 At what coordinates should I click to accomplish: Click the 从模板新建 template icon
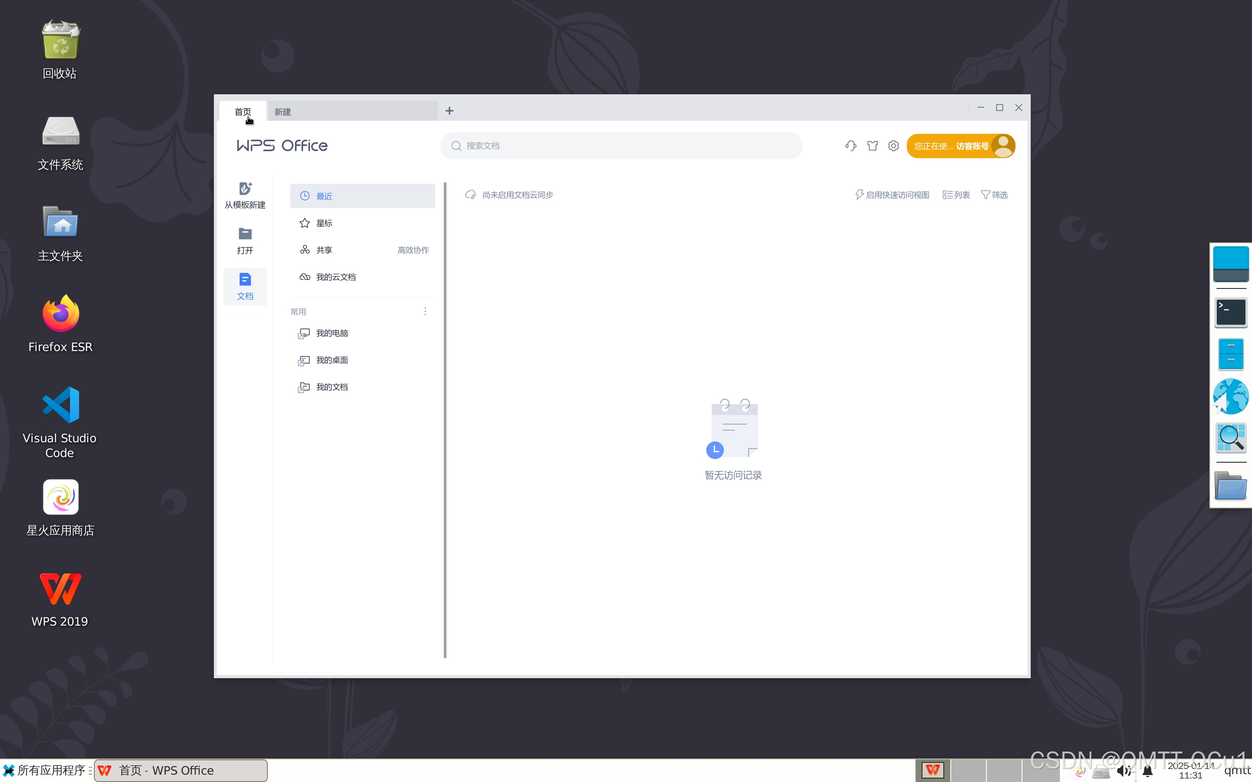pos(245,189)
